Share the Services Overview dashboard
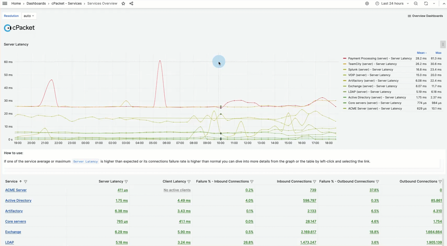The width and height of the screenshot is (447, 246). click(x=131, y=3)
